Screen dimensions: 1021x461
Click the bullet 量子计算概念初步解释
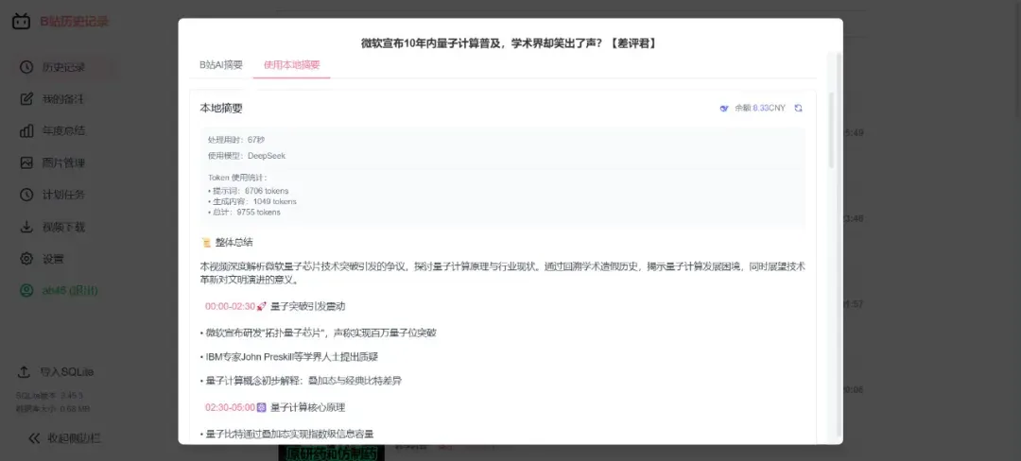pos(301,381)
